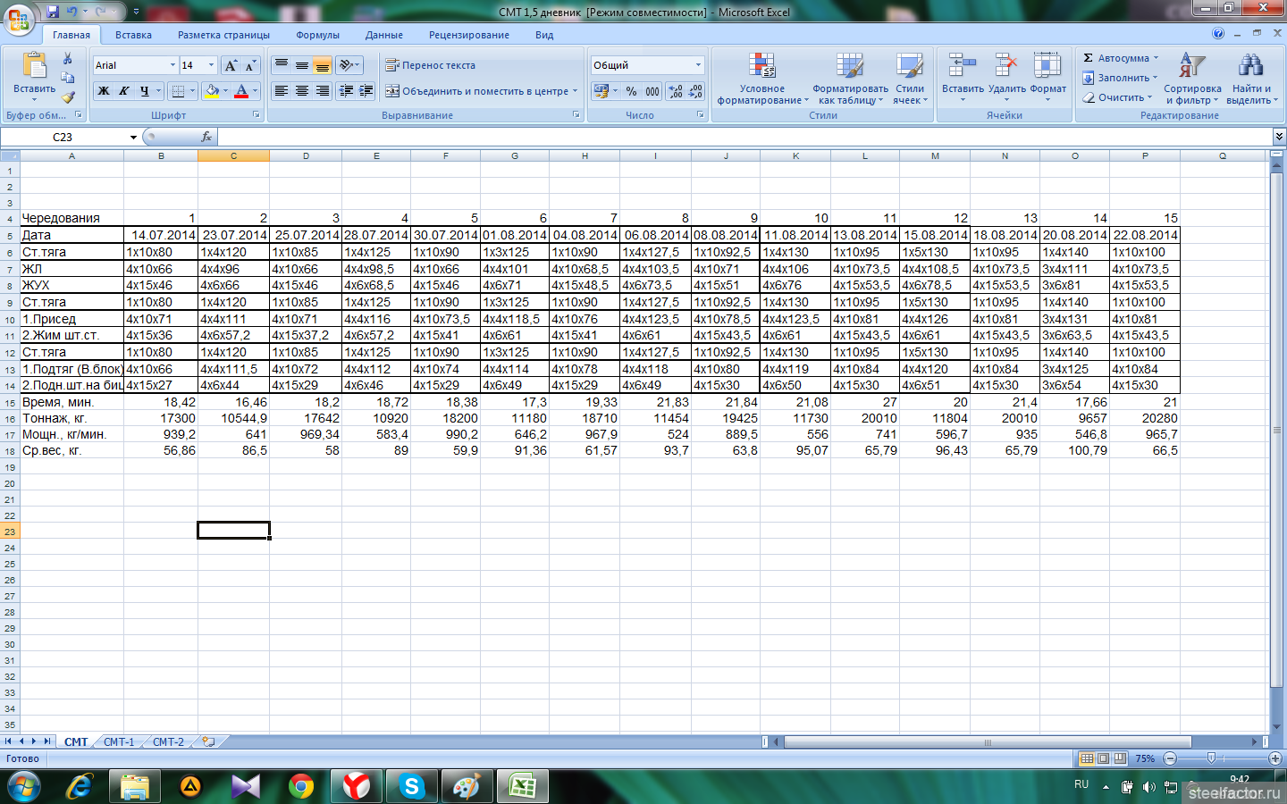
Task: Click the Cut scissors icon
Action: coord(68,59)
